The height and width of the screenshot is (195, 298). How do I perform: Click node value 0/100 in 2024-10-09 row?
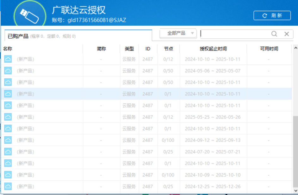tap(168, 175)
